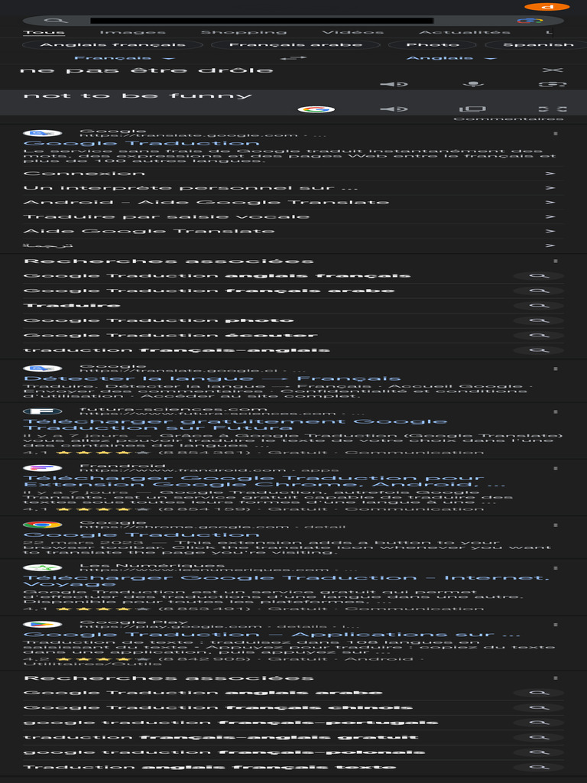Open Frandroid 'Télécharger Google Traduction pour Extension' link

(264, 482)
